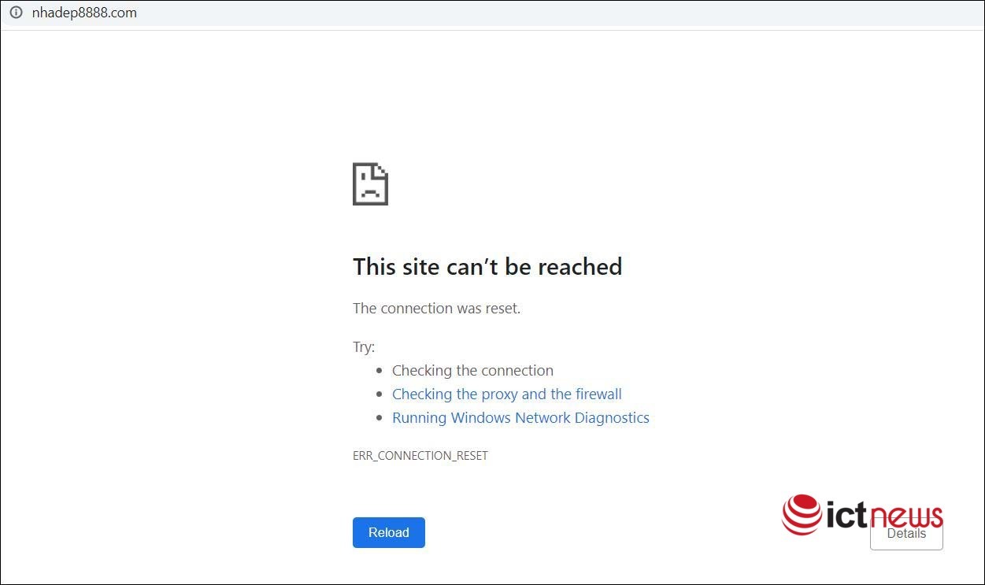
Task: Click "The connection was reset." message
Action: 436,308
